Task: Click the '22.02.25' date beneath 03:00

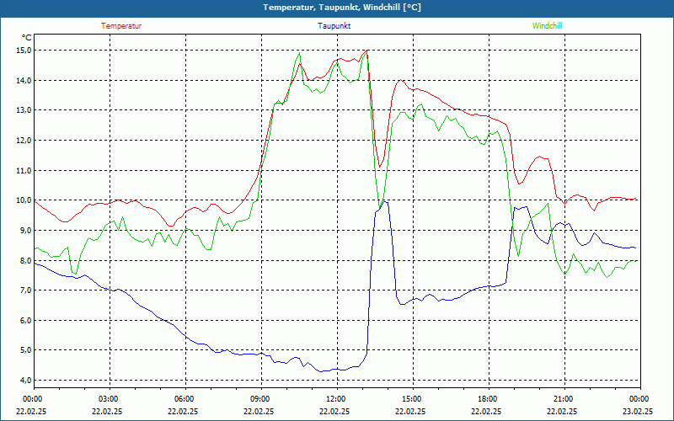Action: click(x=108, y=411)
